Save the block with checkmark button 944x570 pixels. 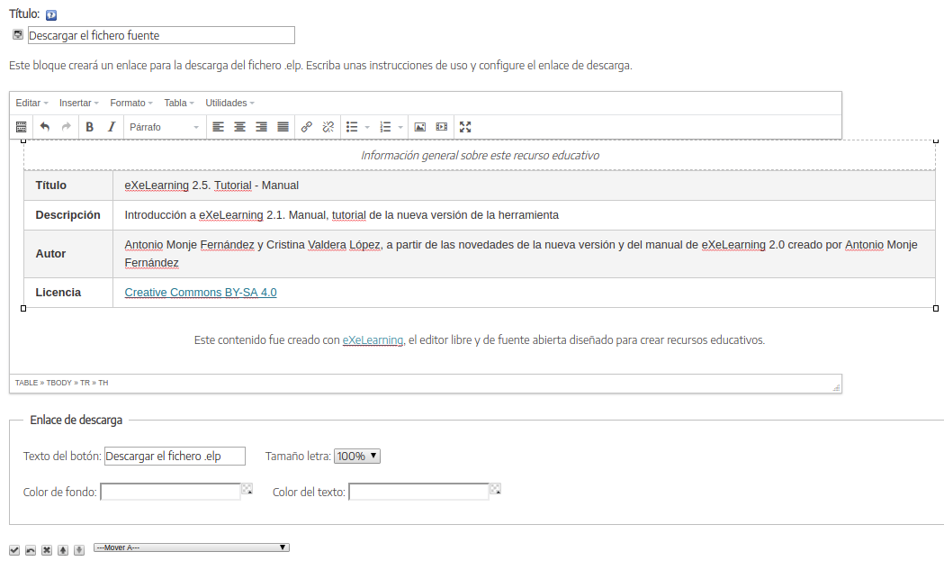click(14, 549)
